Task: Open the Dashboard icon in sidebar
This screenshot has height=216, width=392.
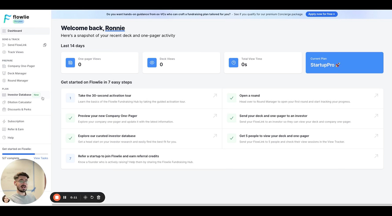Action: (x=4, y=31)
